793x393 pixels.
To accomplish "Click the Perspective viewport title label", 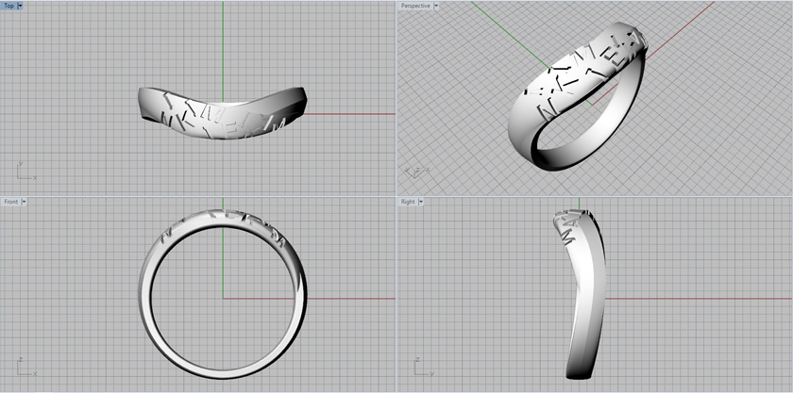I will click(414, 6).
